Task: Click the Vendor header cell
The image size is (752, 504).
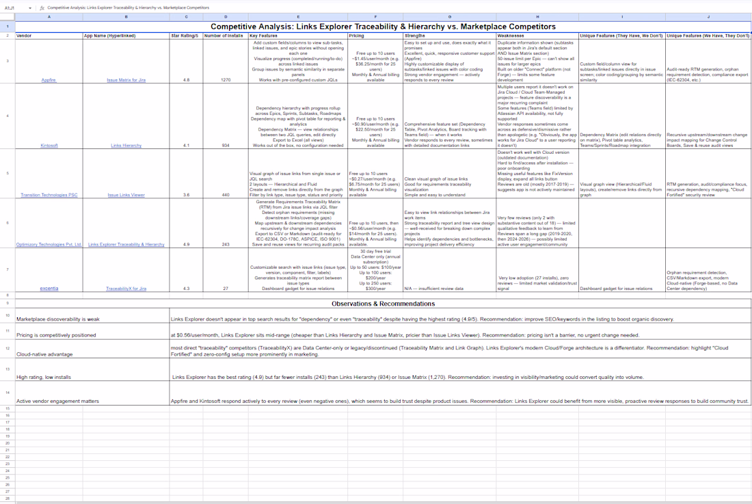Action: coord(49,36)
